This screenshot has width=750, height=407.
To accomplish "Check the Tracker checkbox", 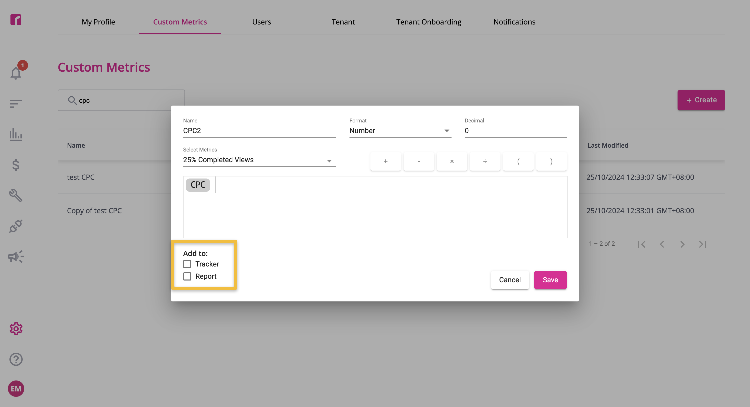I will point(187,264).
